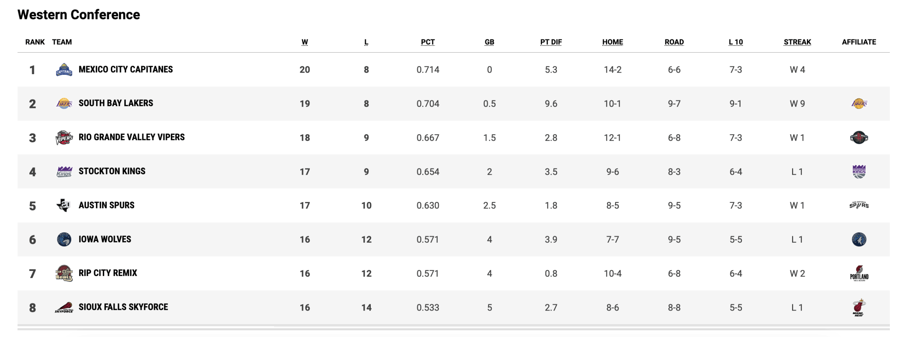
Task: Sort standings by the PCT column header
Action: click(x=427, y=42)
